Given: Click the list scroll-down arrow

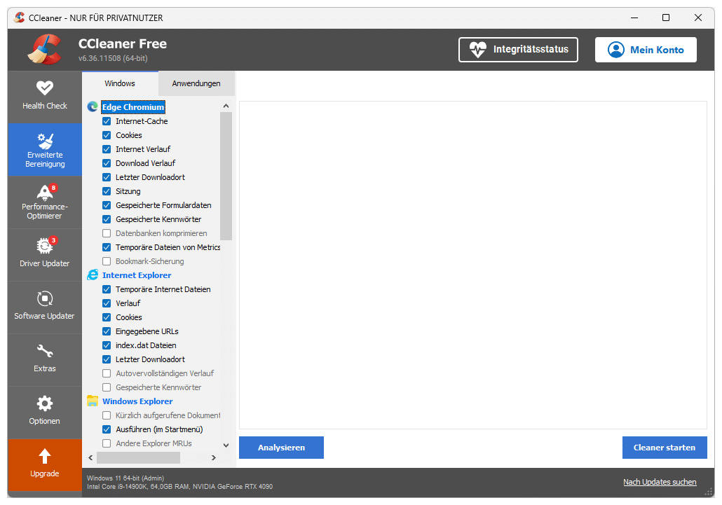Looking at the screenshot, I should [x=226, y=445].
